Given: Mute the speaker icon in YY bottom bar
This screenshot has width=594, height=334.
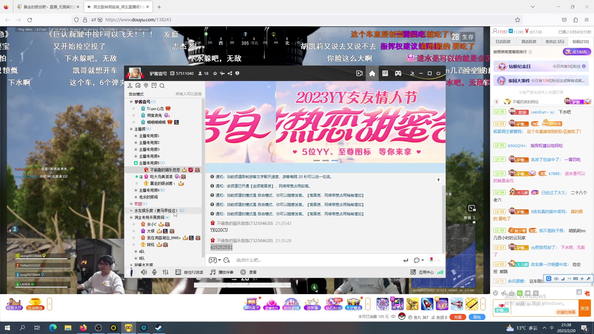Looking at the screenshot, I should click(x=144, y=272).
